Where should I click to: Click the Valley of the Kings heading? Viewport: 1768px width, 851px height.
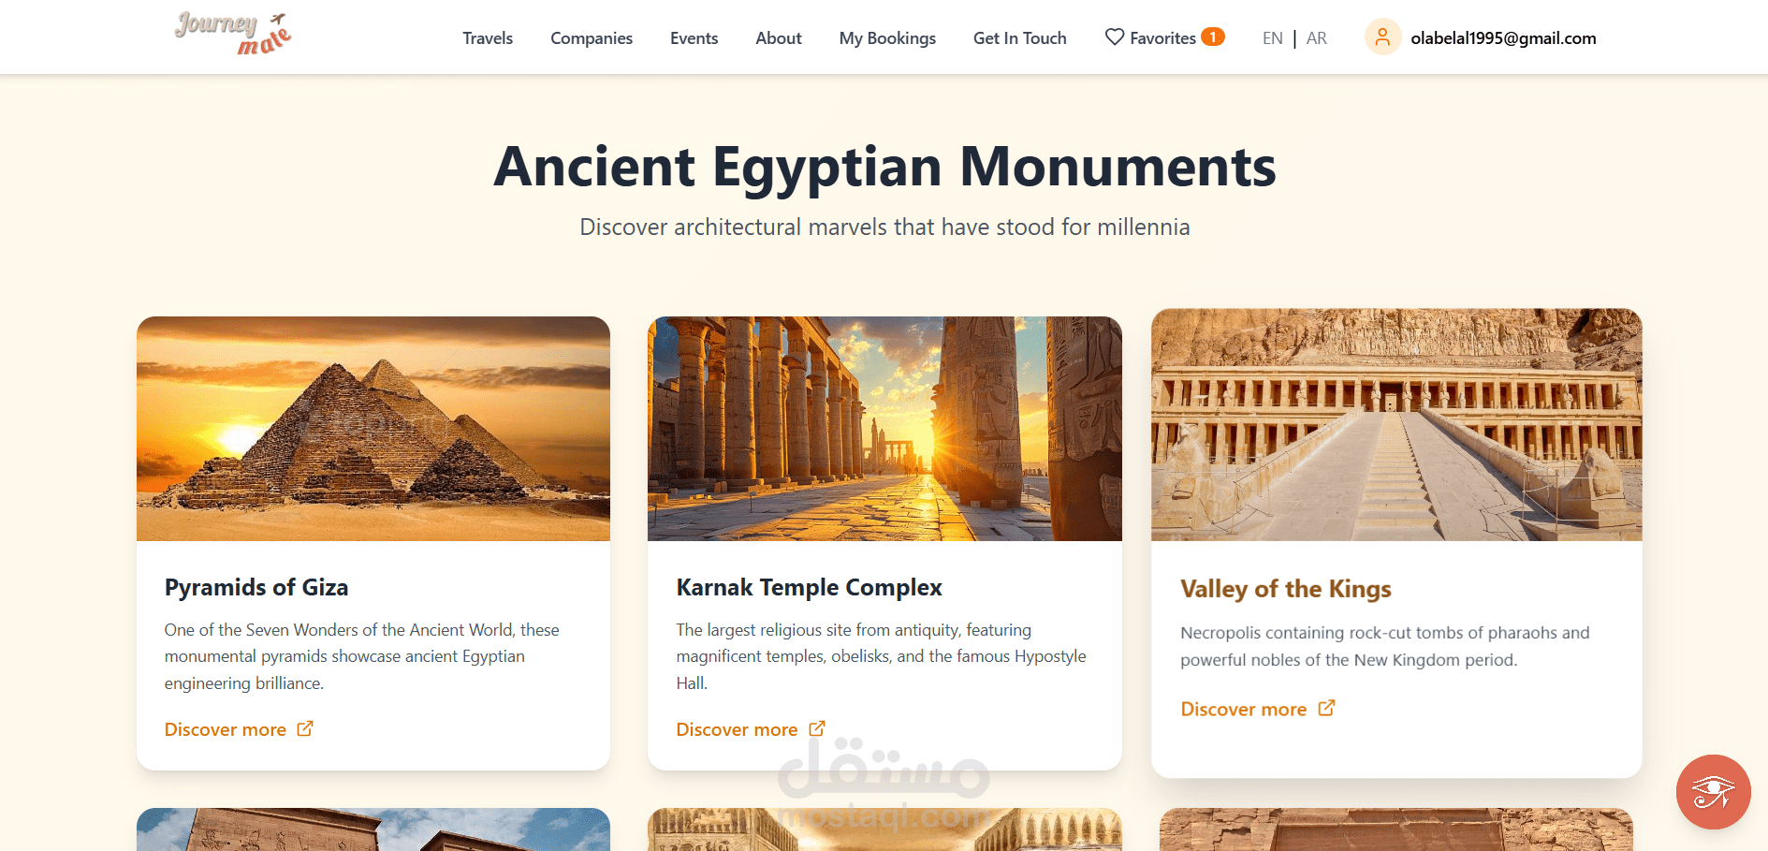pos(1285,589)
